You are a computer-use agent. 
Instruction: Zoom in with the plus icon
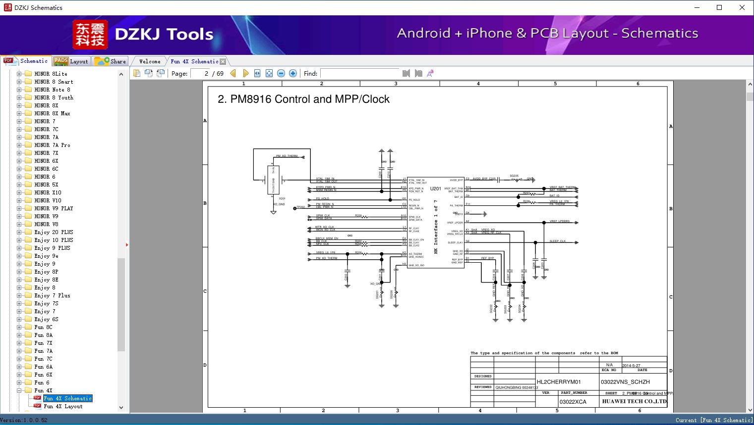pos(293,73)
